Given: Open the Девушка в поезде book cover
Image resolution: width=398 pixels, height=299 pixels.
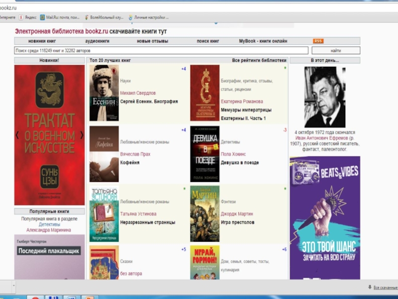Looking at the screenshot, I should (x=204, y=153).
